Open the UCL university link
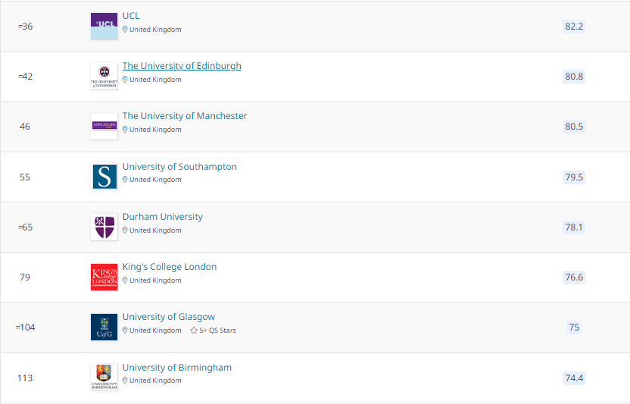Viewport: 630px width, 404px height. tap(131, 16)
